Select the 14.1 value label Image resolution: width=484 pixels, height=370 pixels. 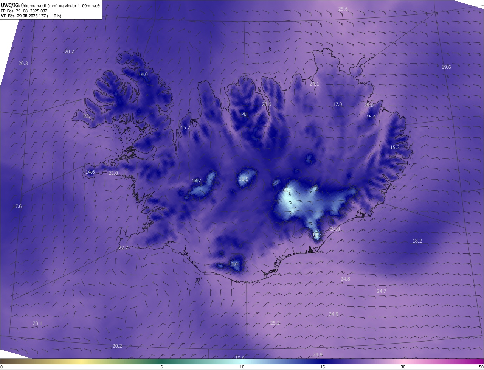click(244, 114)
